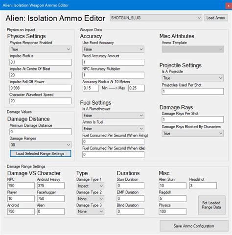Open the Use Fixed Accuracy dropdown
232x235 pixels.
113,49
